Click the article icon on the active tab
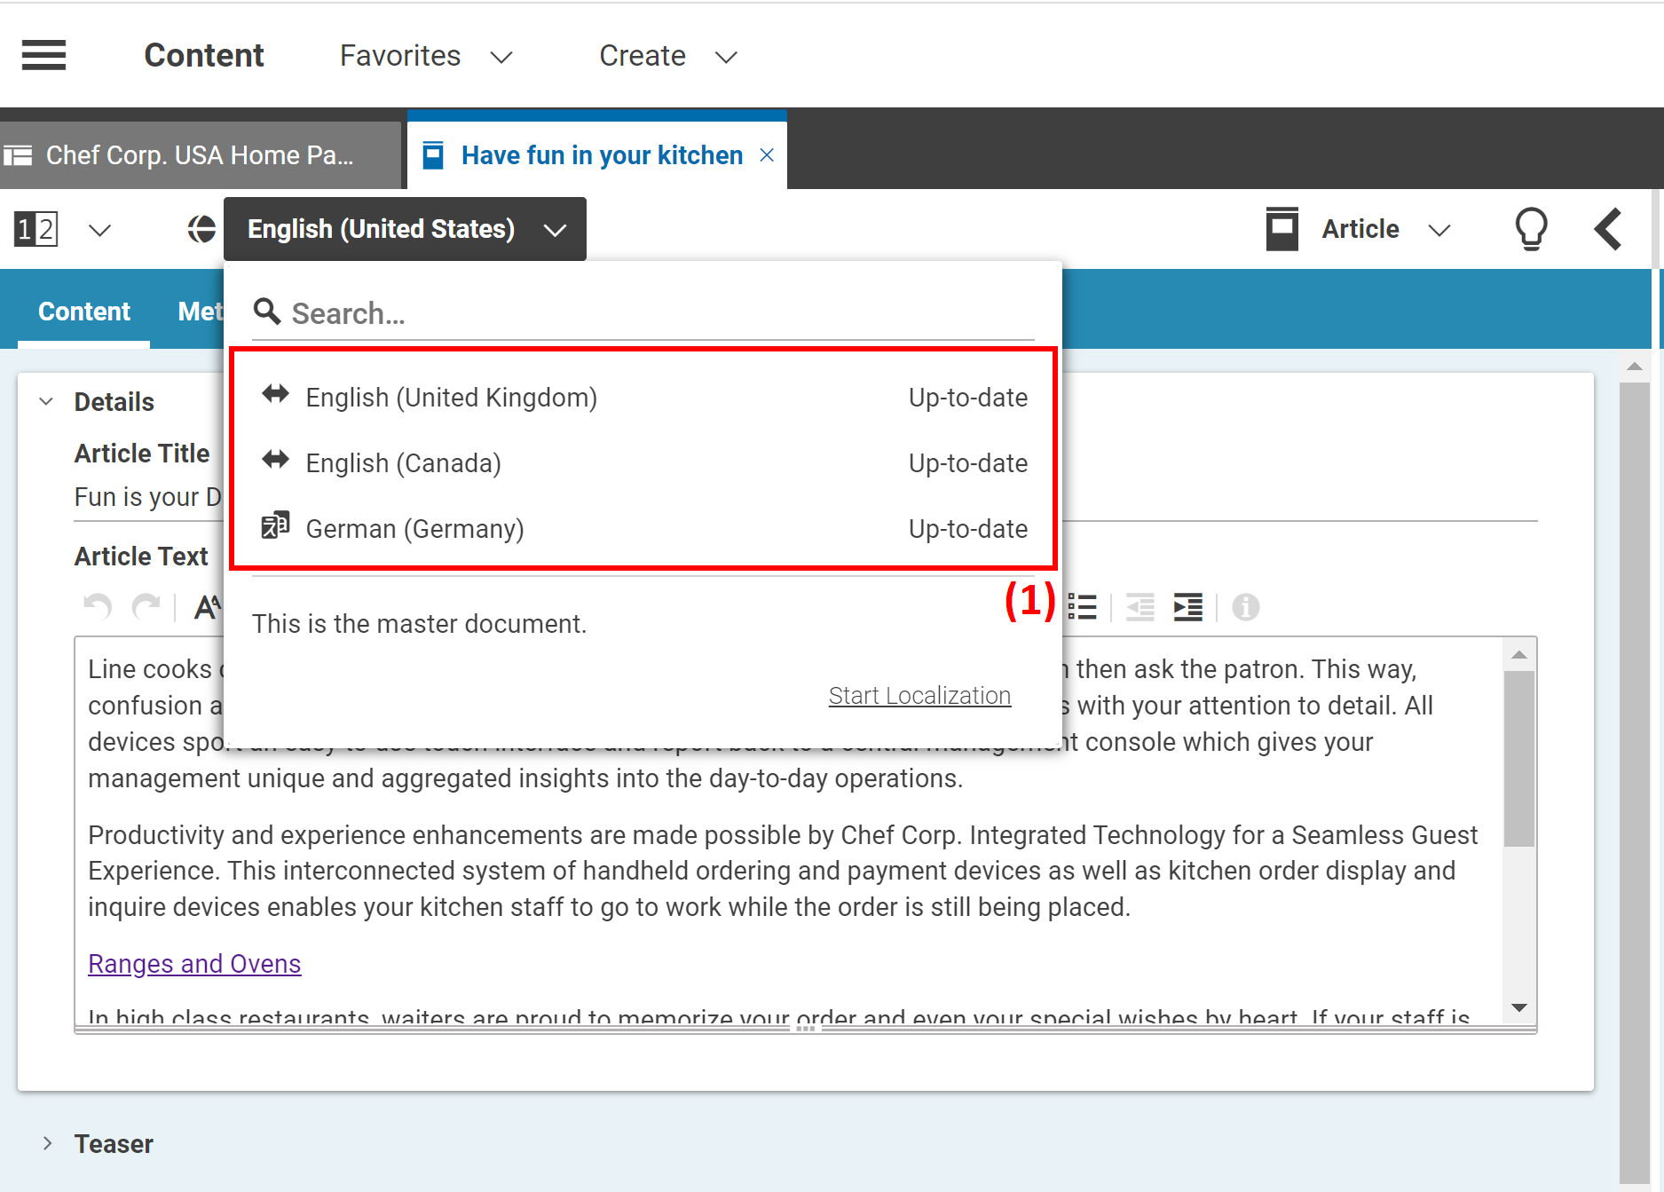This screenshot has width=1664, height=1192. tap(433, 155)
